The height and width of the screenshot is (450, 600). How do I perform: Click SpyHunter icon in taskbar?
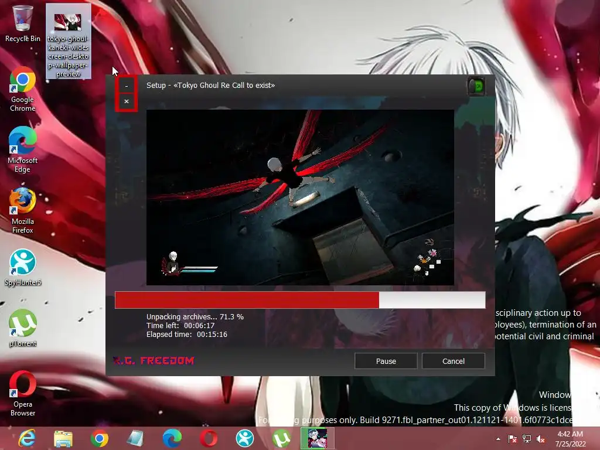pyautogui.click(x=244, y=438)
